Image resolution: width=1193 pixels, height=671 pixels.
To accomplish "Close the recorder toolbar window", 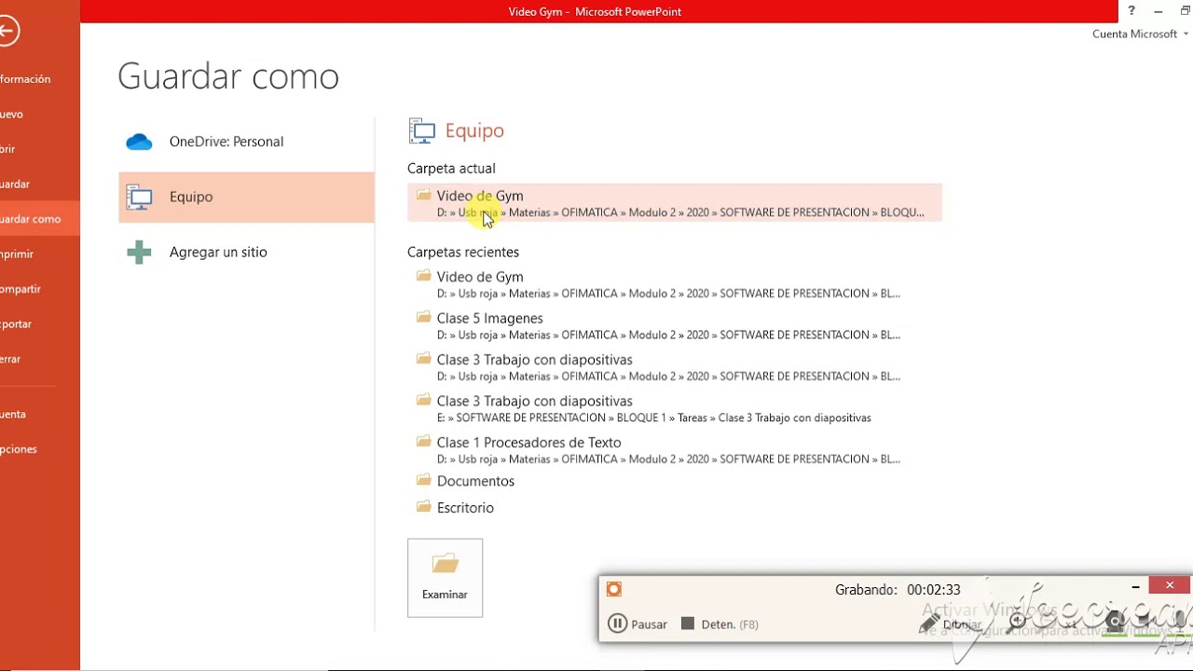I will click(x=1170, y=585).
